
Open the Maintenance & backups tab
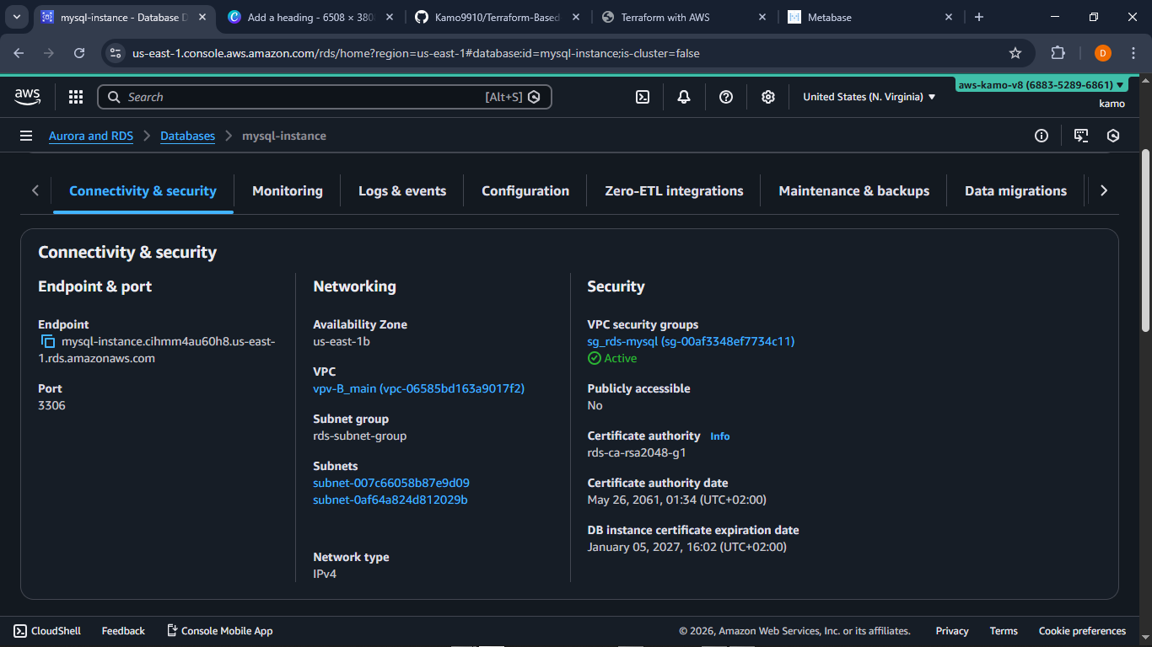coord(853,190)
